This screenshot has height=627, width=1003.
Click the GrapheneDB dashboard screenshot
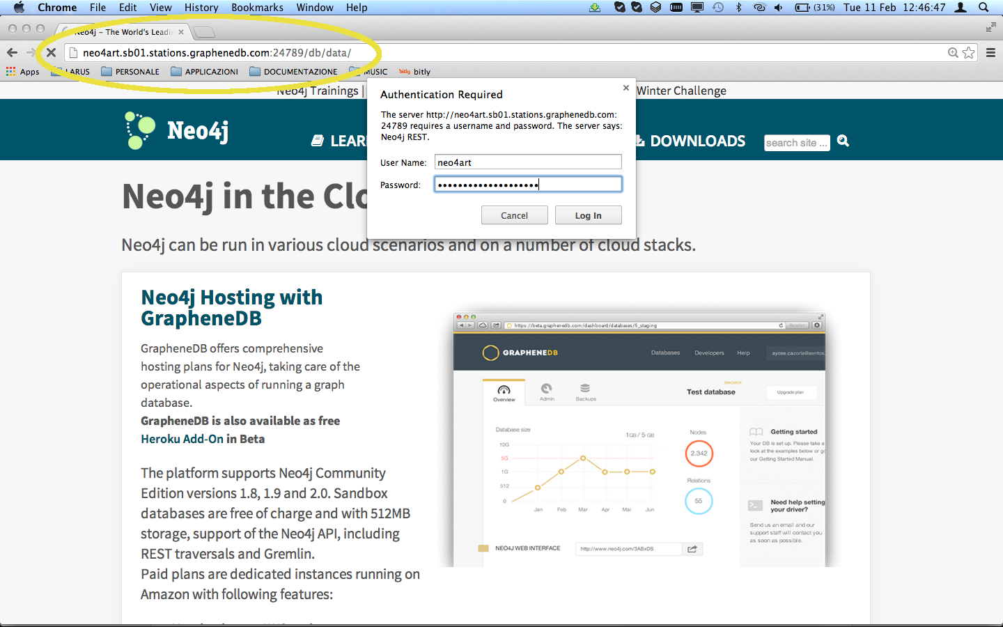point(639,440)
